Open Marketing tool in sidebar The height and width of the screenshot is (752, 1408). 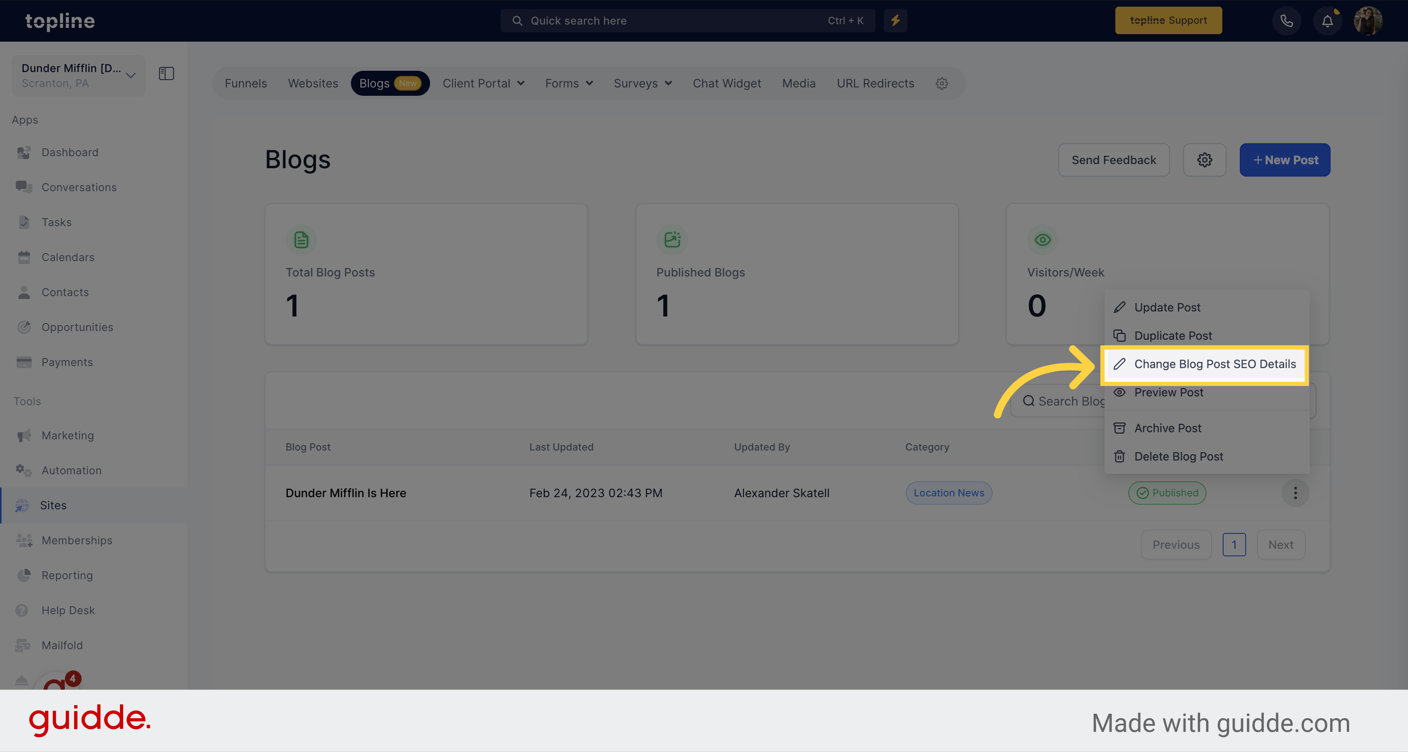pos(67,436)
